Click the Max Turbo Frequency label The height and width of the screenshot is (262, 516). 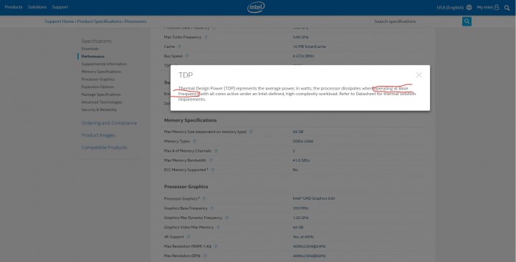pyautogui.click(x=183, y=37)
